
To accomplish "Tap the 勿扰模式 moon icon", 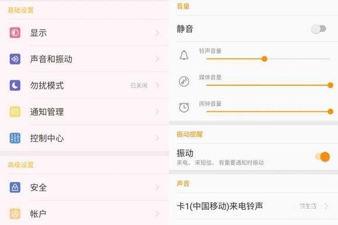I will click(x=15, y=85).
